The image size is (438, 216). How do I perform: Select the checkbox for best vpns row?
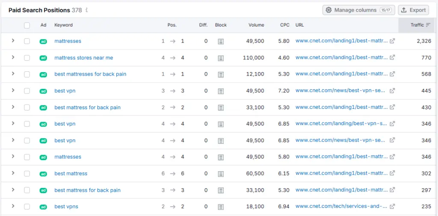(x=27, y=207)
